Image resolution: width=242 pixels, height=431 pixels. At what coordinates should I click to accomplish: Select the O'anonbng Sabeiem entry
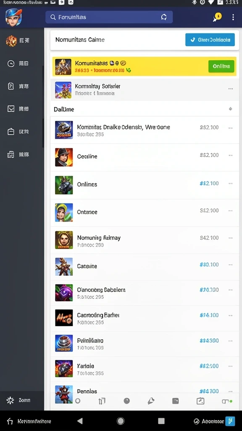(145, 293)
